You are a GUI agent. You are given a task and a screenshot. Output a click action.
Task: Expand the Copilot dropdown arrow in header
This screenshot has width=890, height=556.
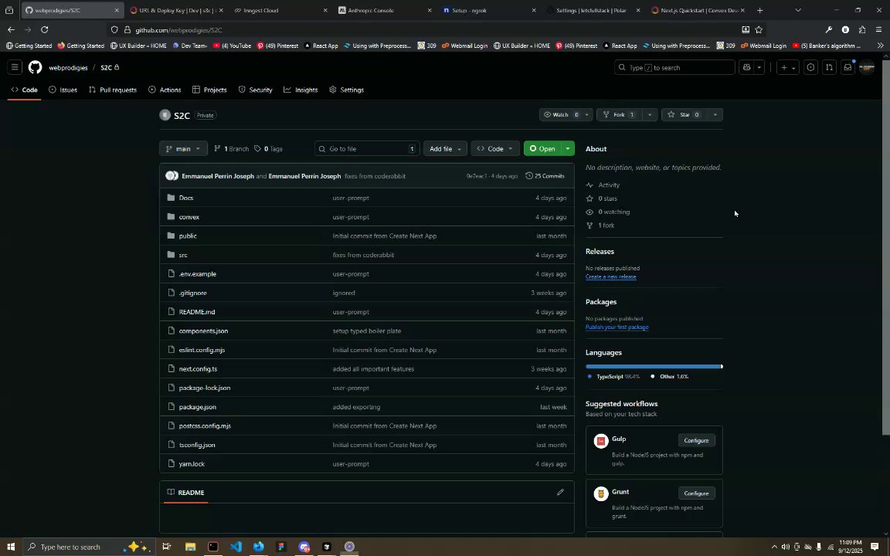click(x=759, y=67)
